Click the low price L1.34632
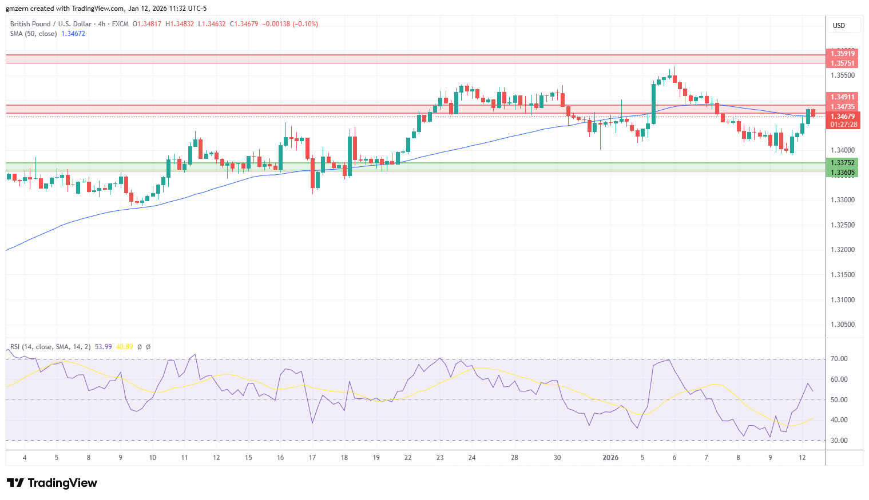This screenshot has width=869, height=500. tap(212, 24)
